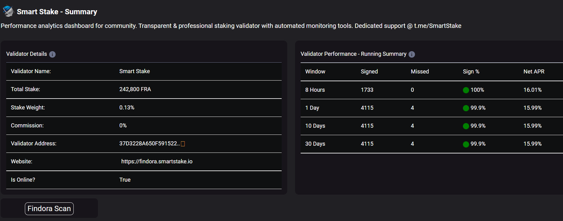Click the 10 Days row 99.9% sign value
563x221 pixels.
coord(478,126)
